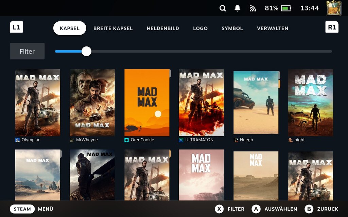Image resolution: width=348 pixels, height=217 pixels.
Task: Open the HELDENBILD tab
Action: (x=162, y=28)
